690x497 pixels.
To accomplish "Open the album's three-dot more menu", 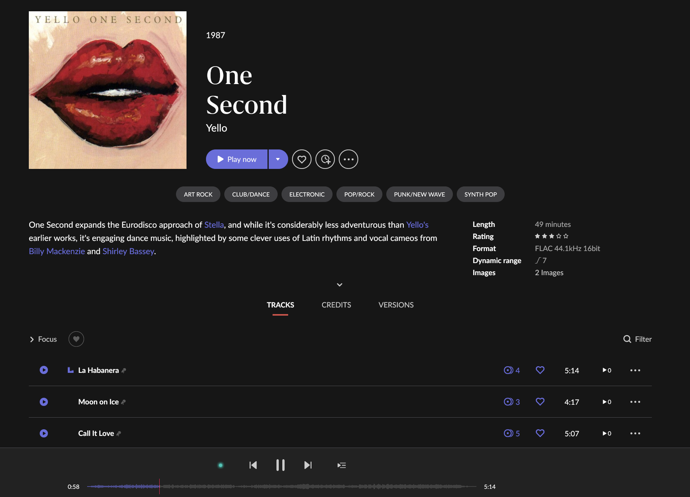I will click(349, 159).
